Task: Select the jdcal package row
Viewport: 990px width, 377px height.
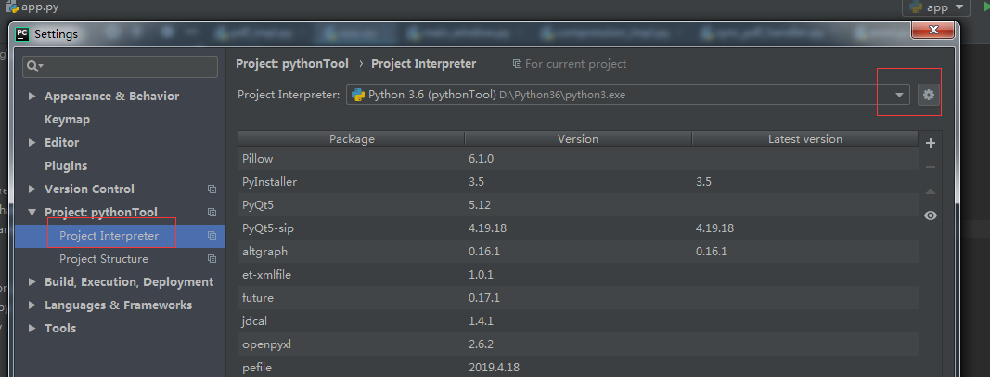Action: 578,320
